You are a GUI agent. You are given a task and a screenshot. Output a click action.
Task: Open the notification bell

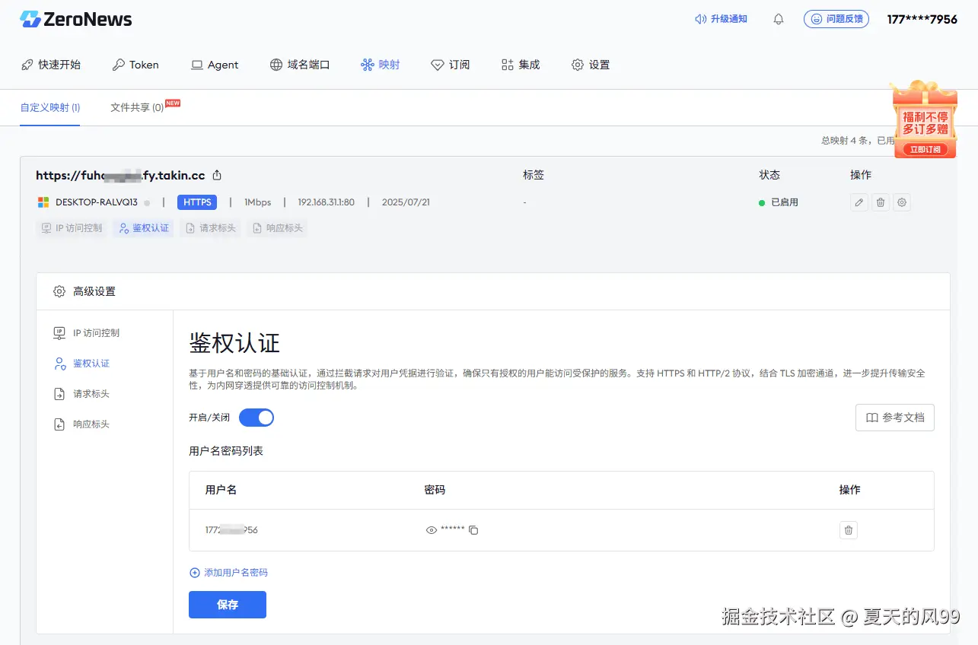[778, 19]
